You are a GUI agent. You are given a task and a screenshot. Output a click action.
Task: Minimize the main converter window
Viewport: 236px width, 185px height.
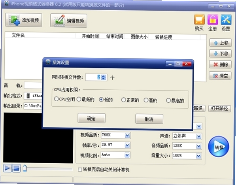(213, 6)
